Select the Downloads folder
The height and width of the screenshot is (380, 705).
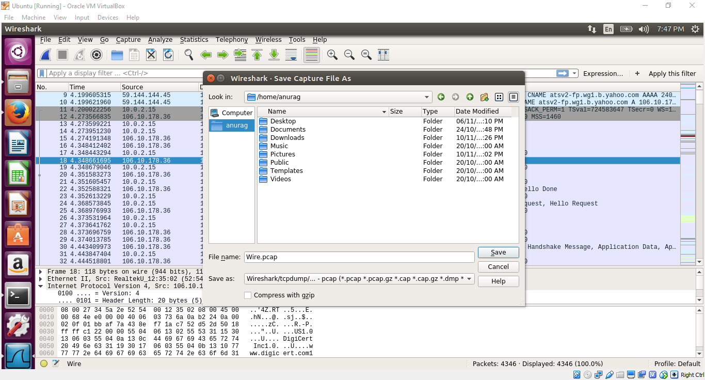pyautogui.click(x=287, y=138)
